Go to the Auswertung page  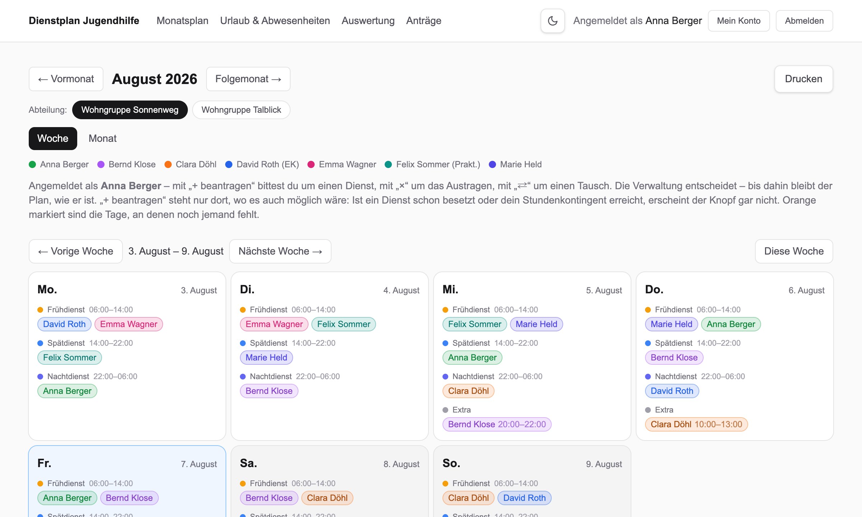pyautogui.click(x=368, y=21)
